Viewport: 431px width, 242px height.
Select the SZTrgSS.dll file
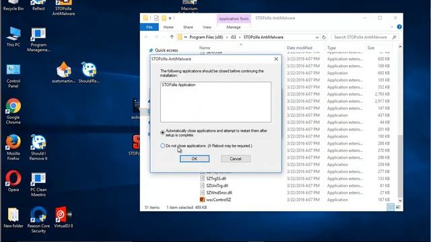tap(216, 178)
